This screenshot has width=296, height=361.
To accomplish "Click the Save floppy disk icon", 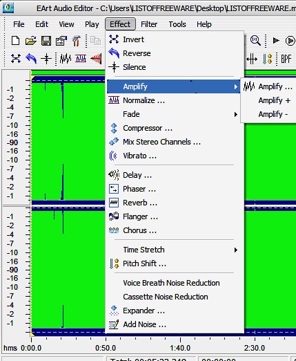I will [x=46, y=41].
